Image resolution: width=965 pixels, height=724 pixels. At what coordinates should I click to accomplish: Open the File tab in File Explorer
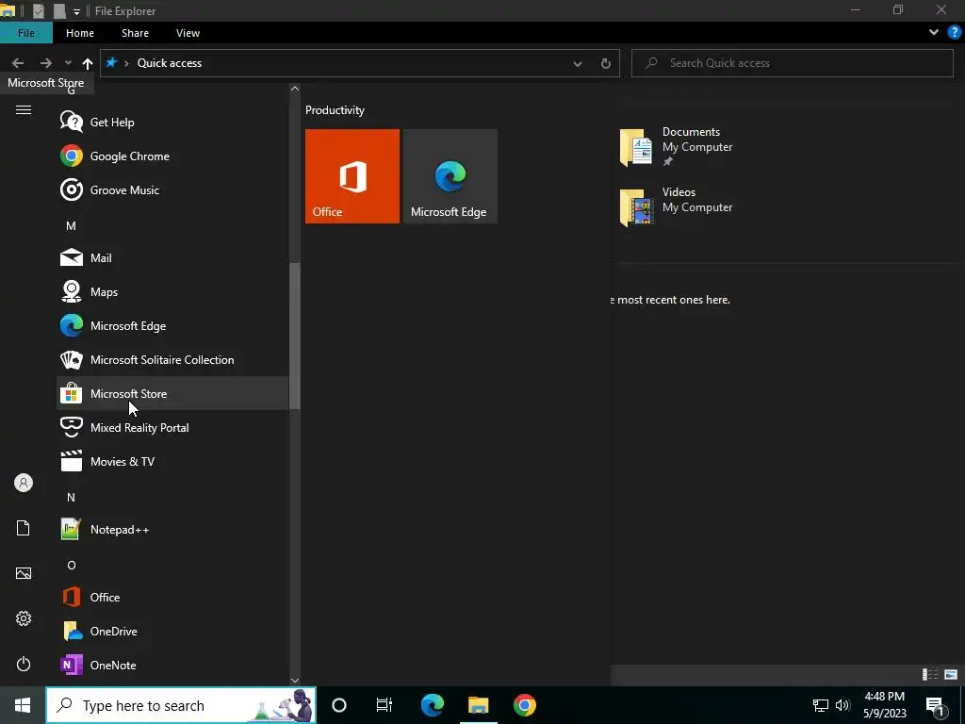coord(25,33)
